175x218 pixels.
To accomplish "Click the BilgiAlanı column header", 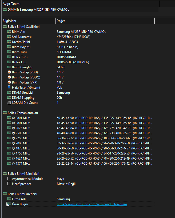I will (x=29, y=21).
